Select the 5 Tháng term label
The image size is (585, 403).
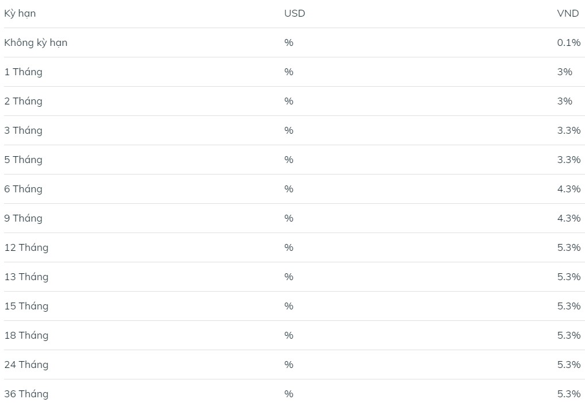coord(23,160)
